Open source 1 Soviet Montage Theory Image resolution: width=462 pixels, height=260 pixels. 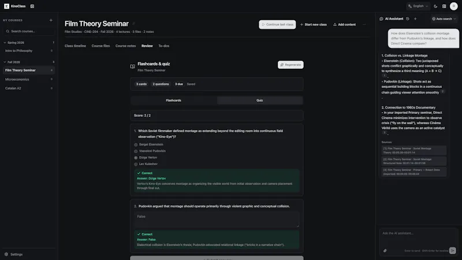(413, 150)
